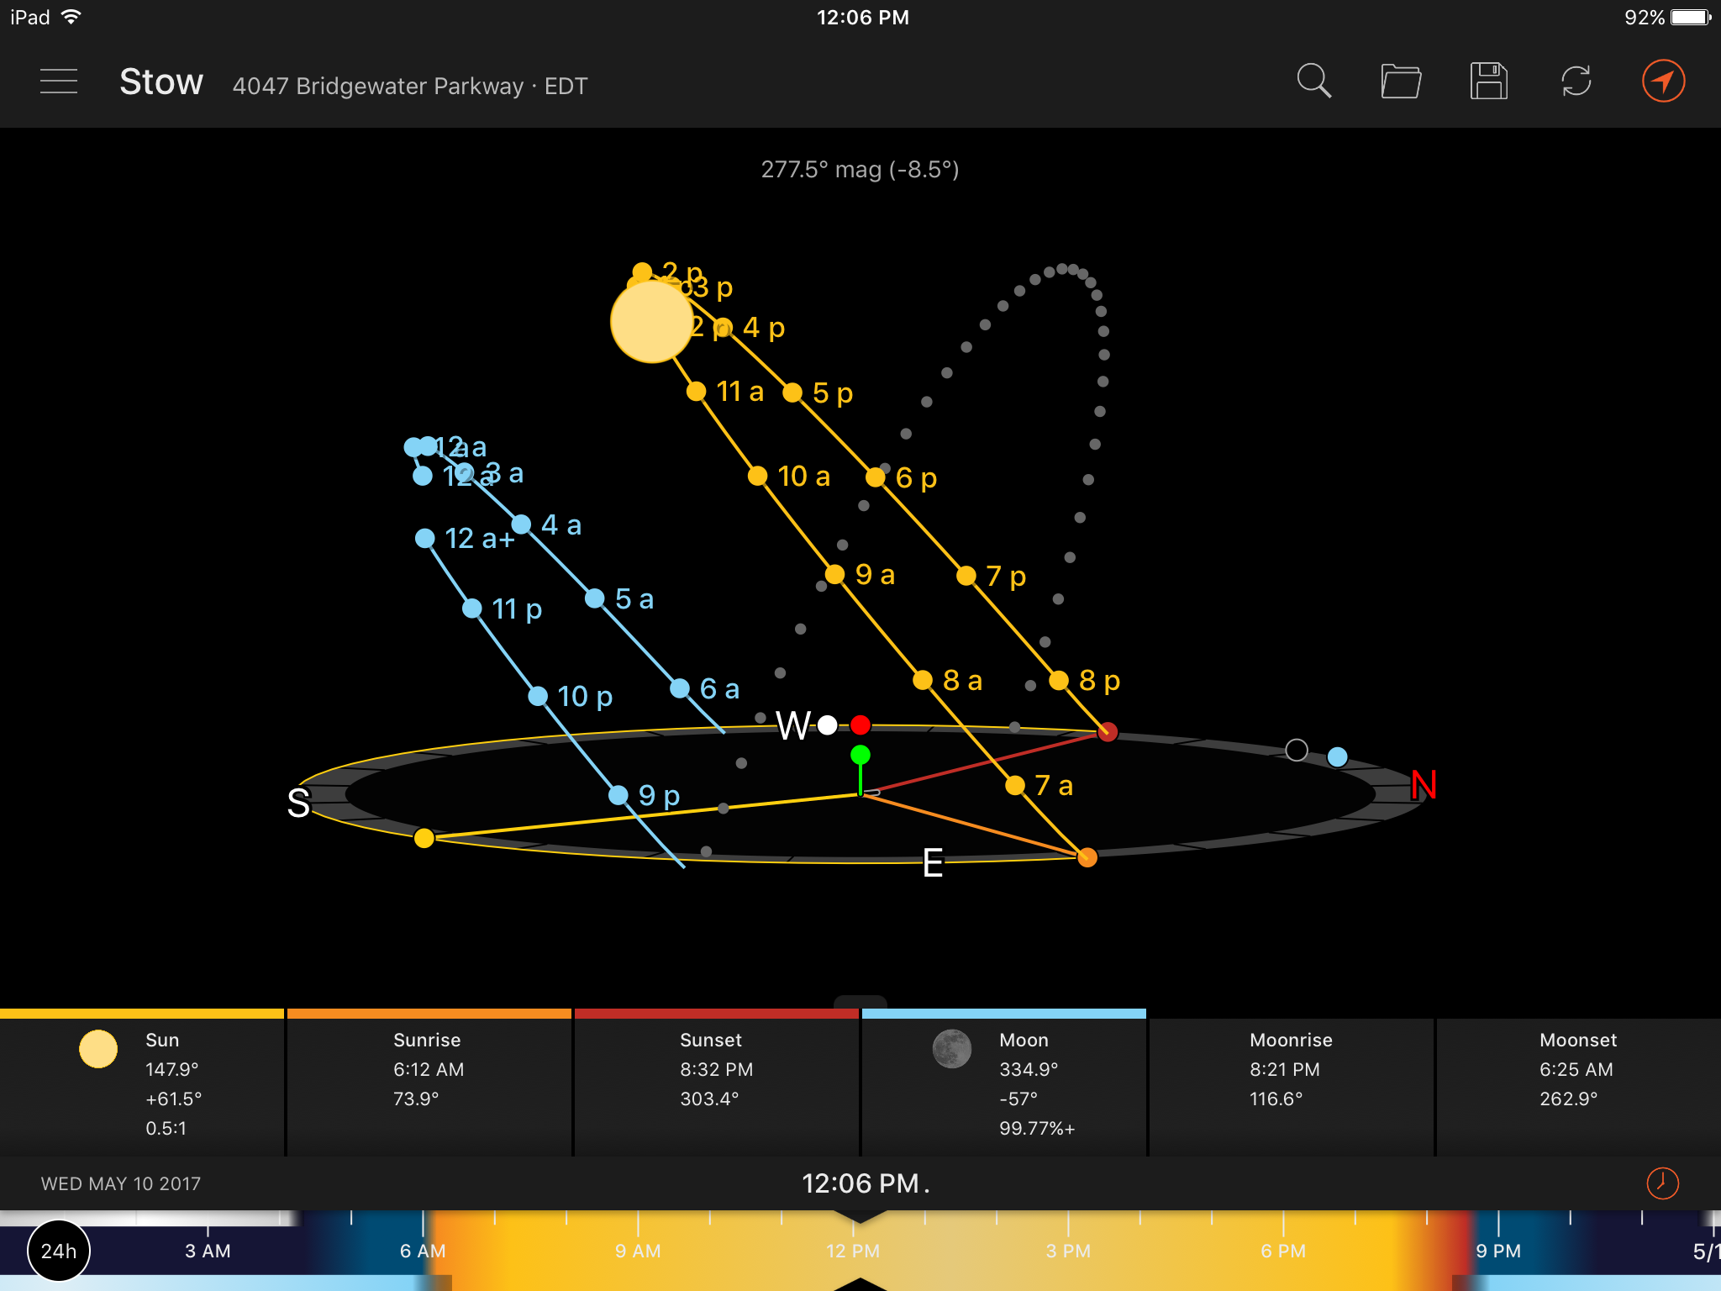Select the Sunset info panel
Viewport: 1721px width, 1291px height.
coord(717,1083)
